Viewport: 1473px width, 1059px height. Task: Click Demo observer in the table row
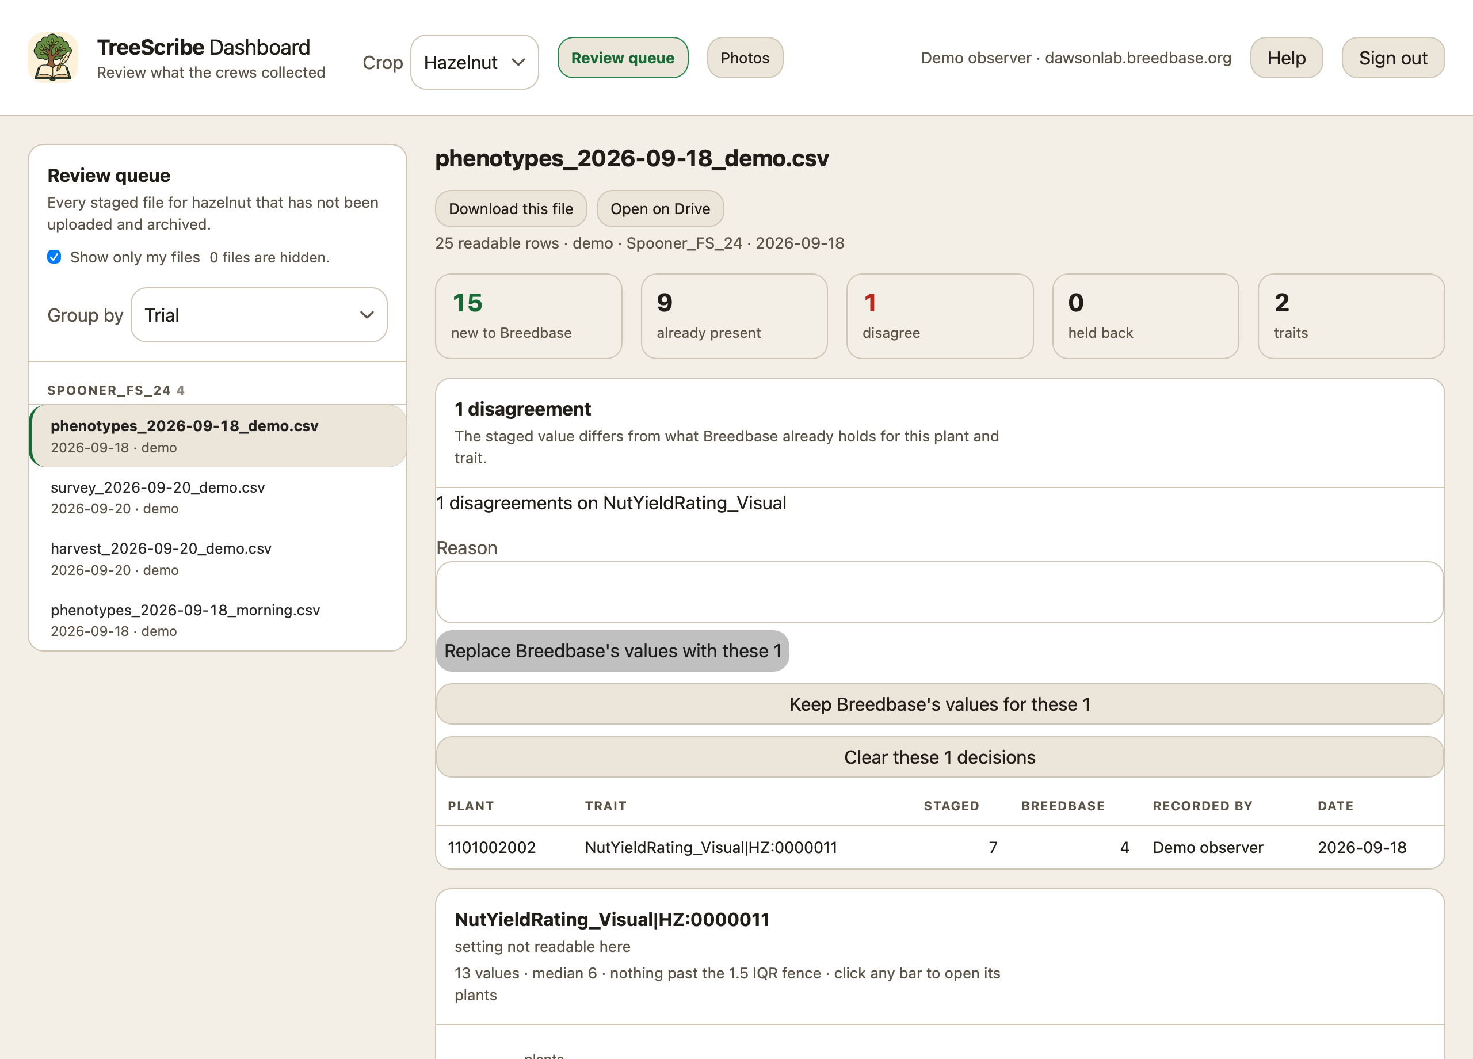click(1208, 847)
